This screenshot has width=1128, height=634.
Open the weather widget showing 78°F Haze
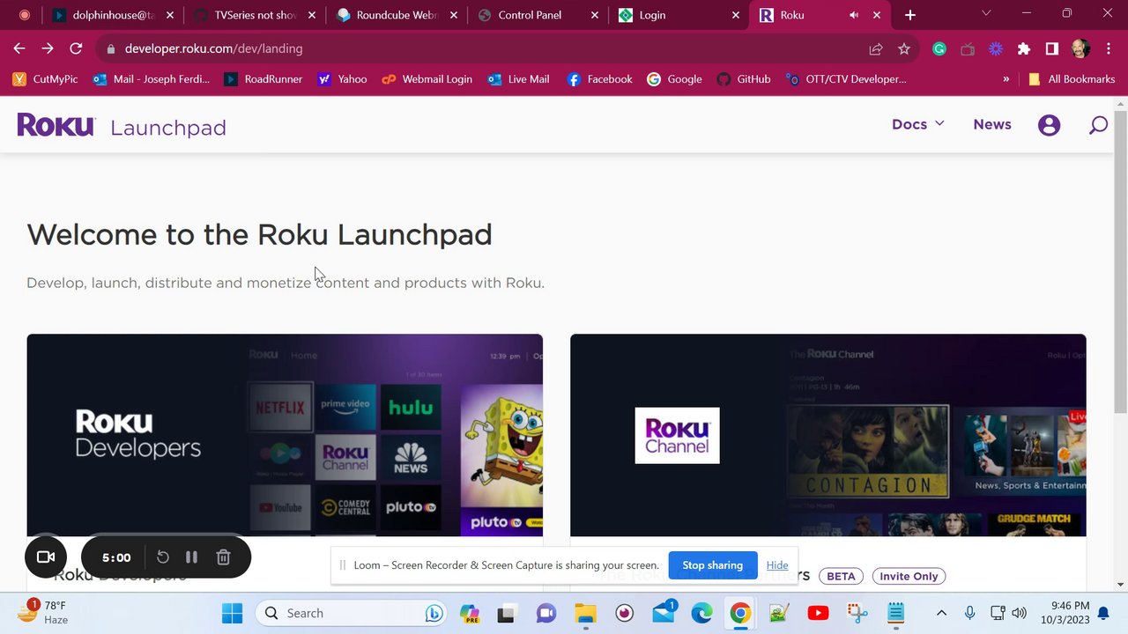point(42,613)
